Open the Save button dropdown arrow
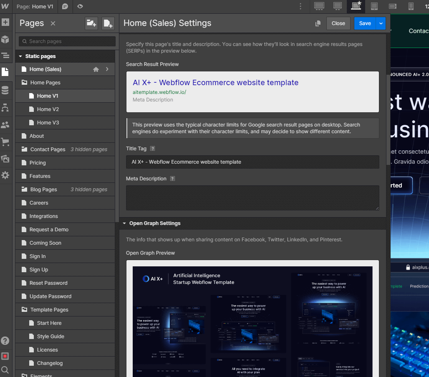This screenshot has height=377, width=429. (381, 23)
